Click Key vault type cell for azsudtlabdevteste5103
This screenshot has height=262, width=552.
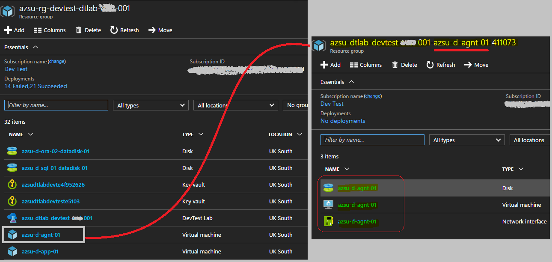click(193, 201)
